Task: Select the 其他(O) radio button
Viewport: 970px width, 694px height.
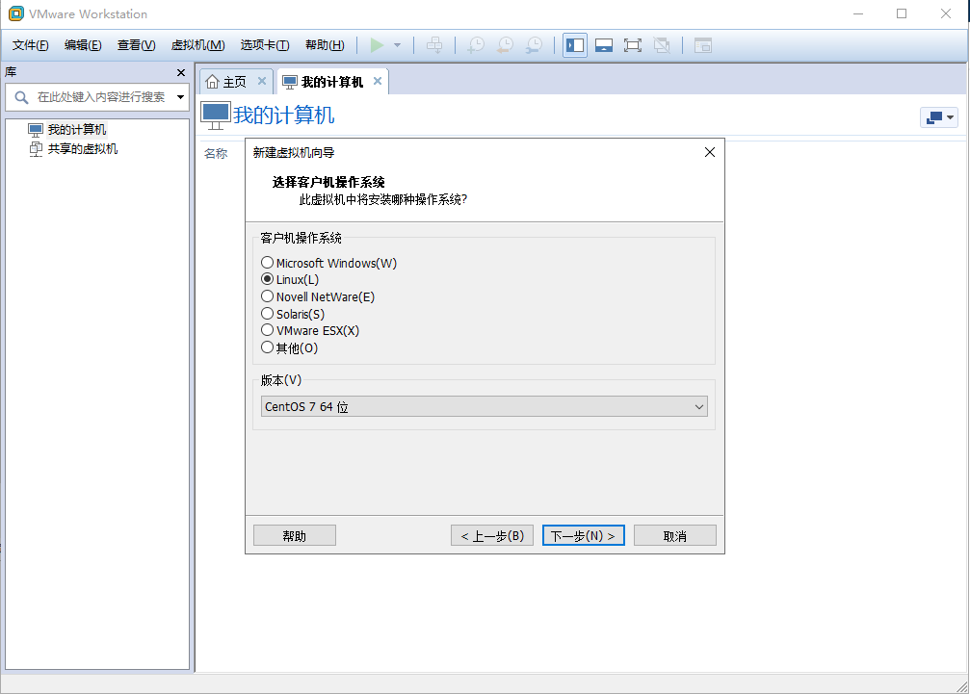Action: coord(267,347)
